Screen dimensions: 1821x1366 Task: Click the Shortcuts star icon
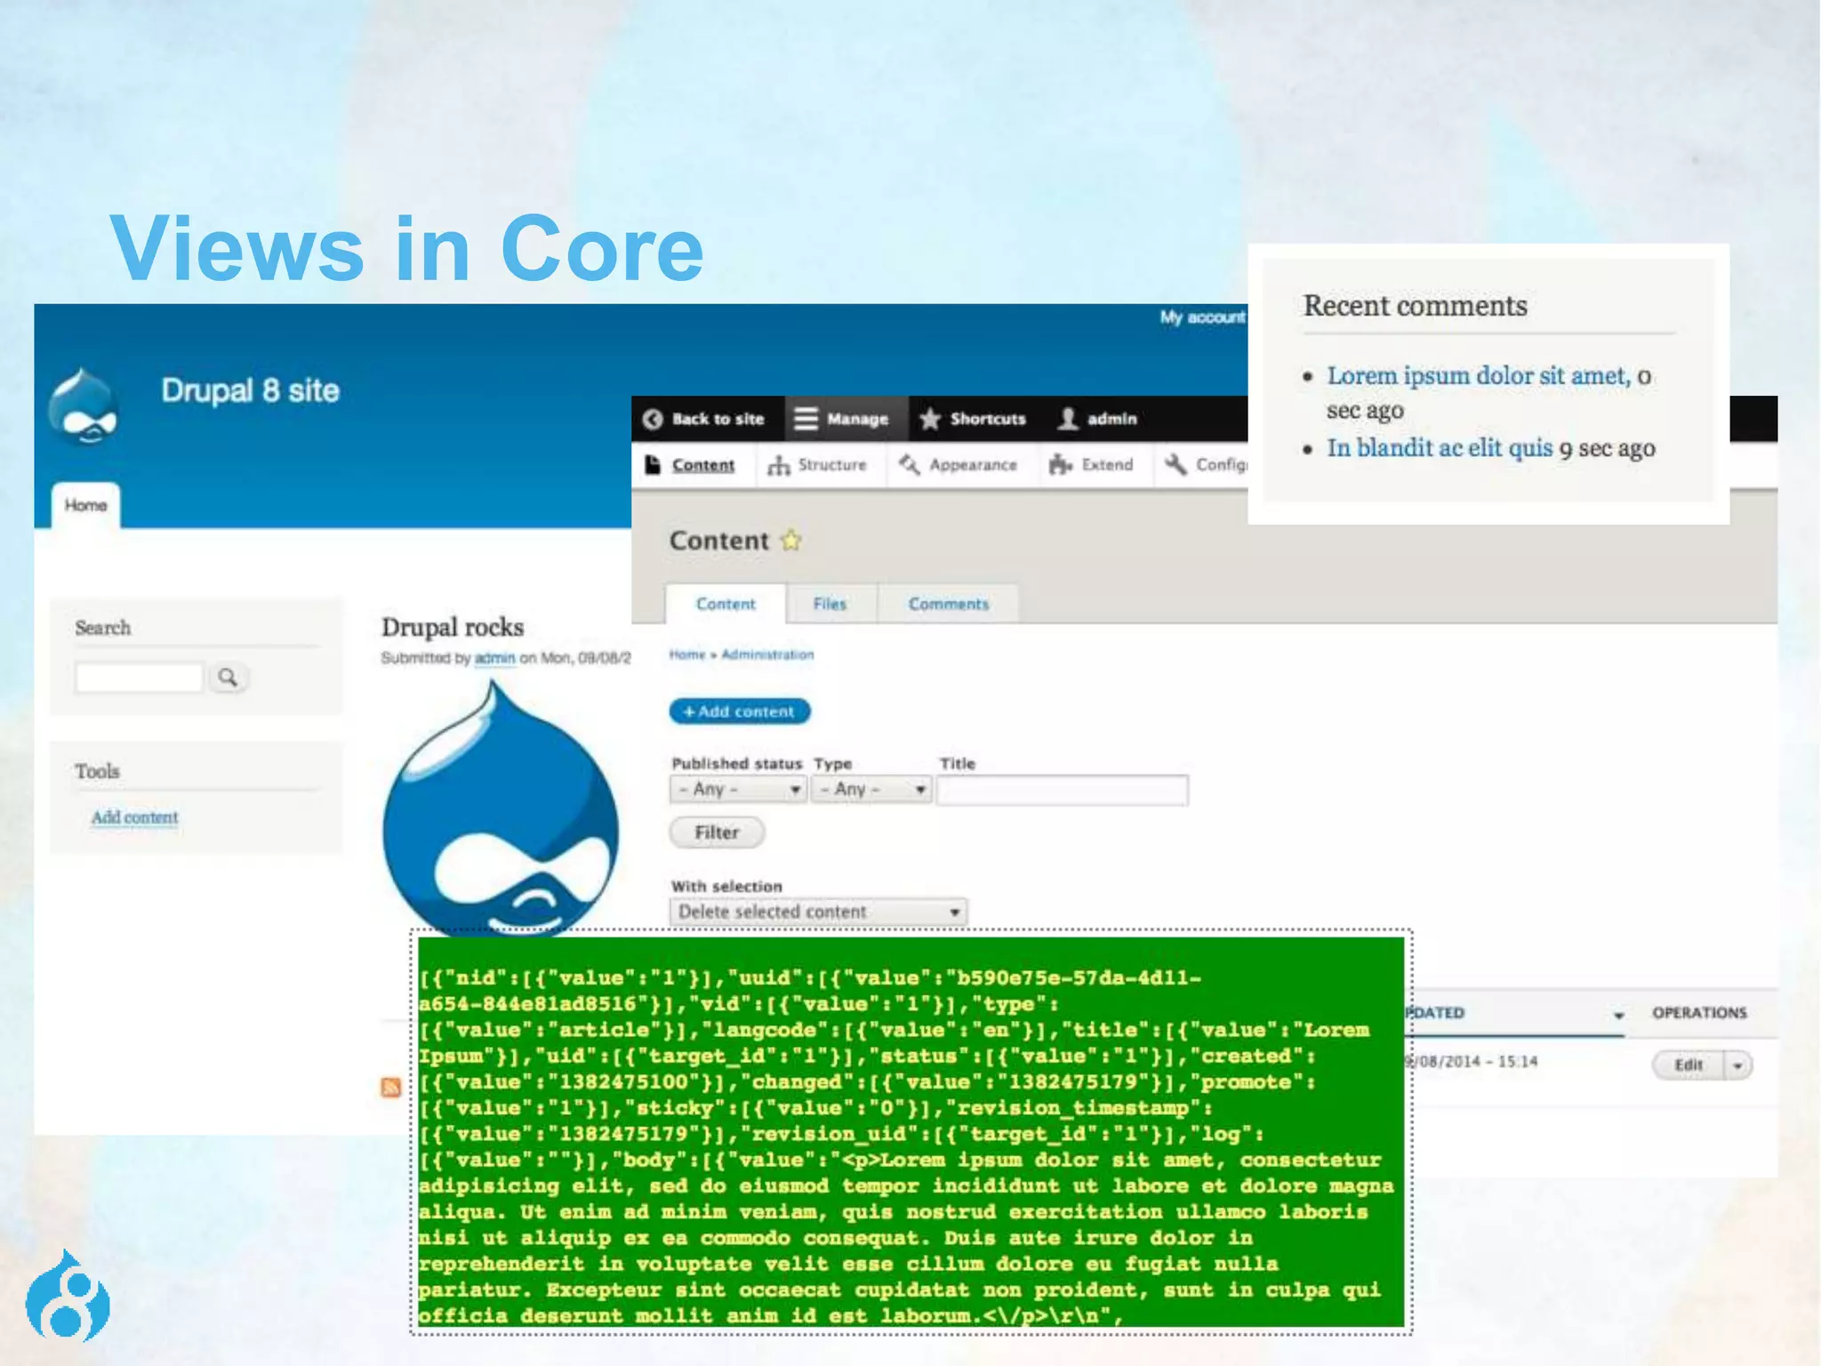point(930,419)
